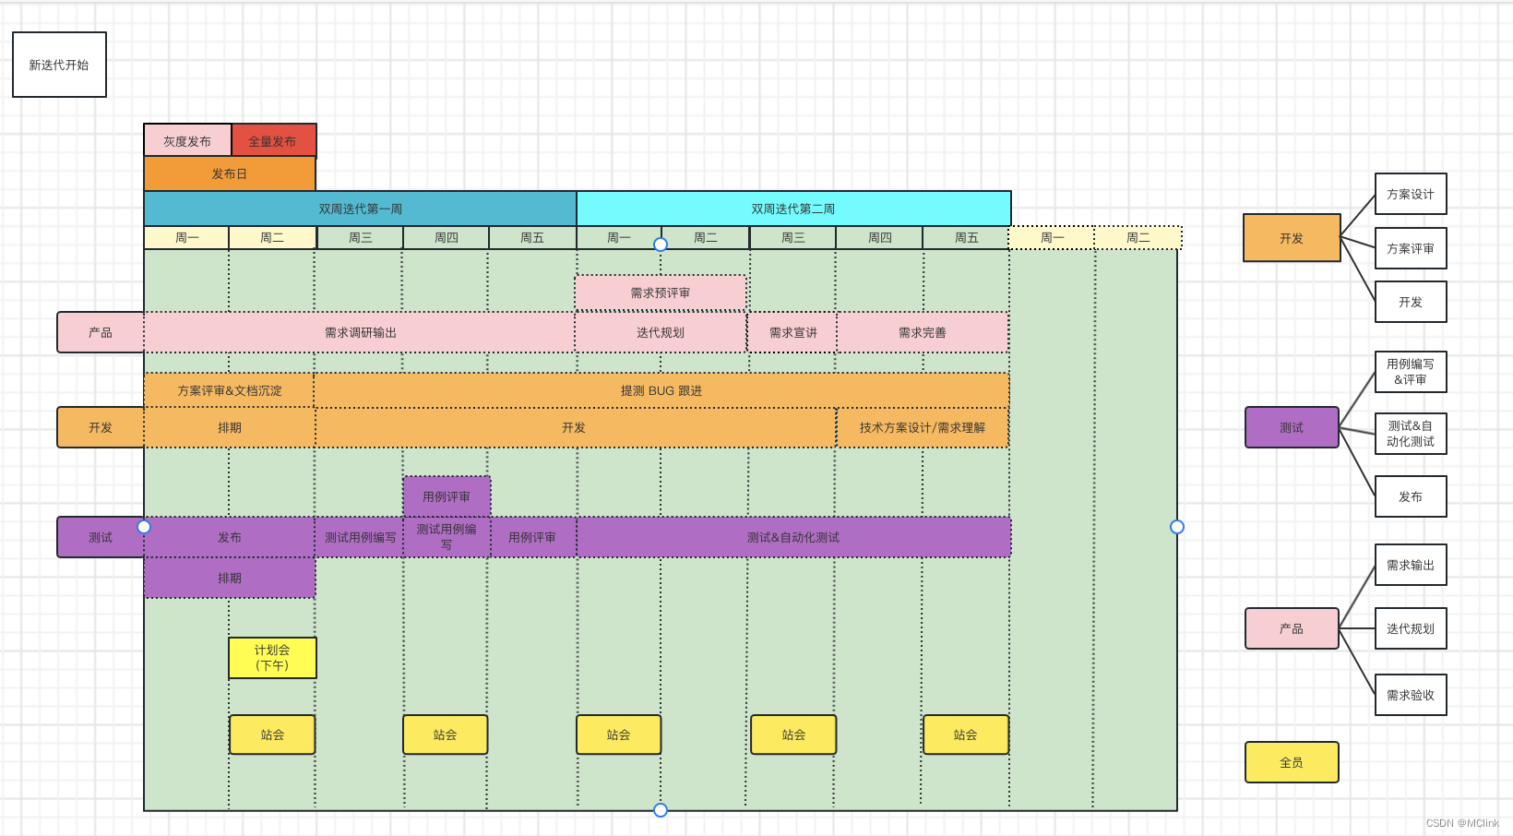Image resolution: width=1513 pixels, height=836 pixels.
Task: Click the first-week 周四 day header
Action: (x=447, y=237)
